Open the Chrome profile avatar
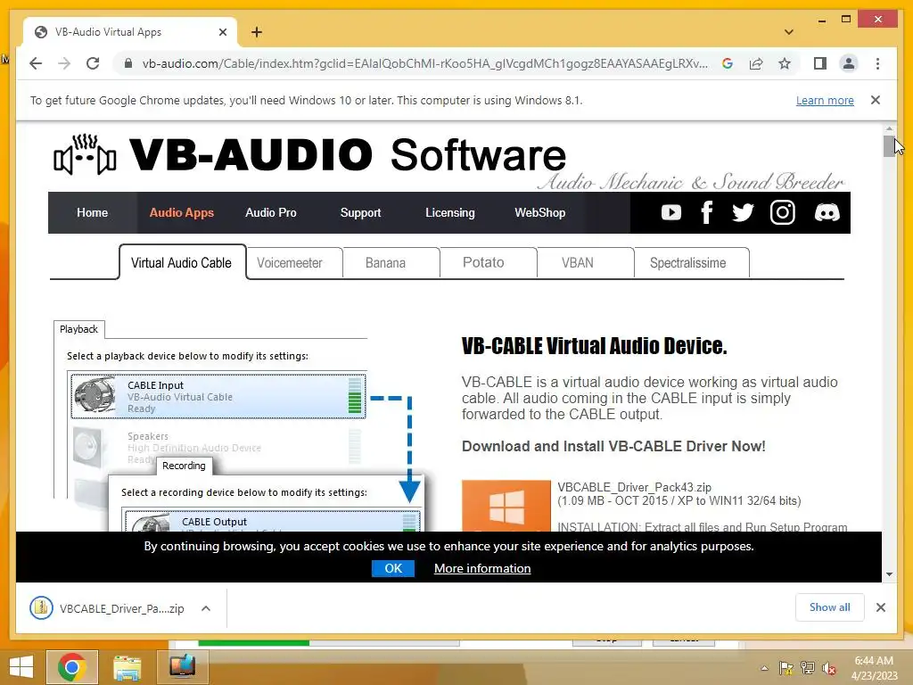This screenshot has width=913, height=685. click(x=849, y=63)
